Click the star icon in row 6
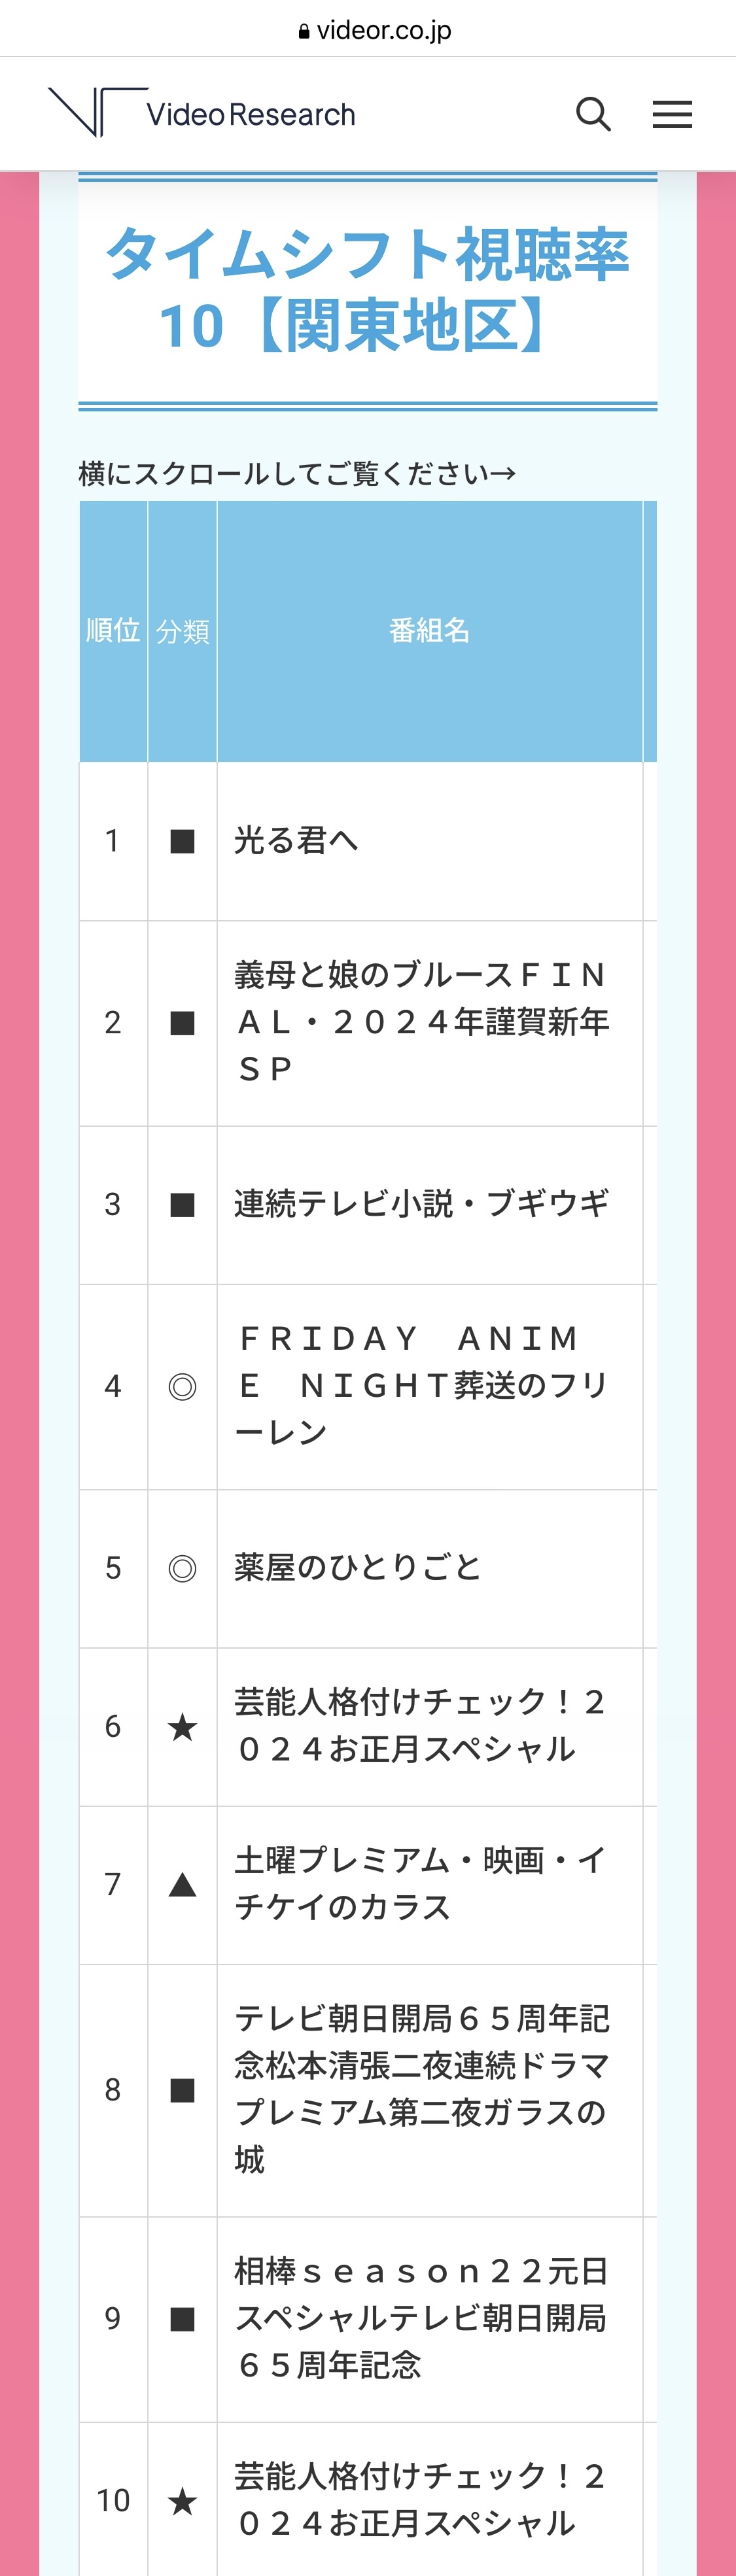The width and height of the screenshot is (736, 2576). pyautogui.click(x=182, y=1726)
